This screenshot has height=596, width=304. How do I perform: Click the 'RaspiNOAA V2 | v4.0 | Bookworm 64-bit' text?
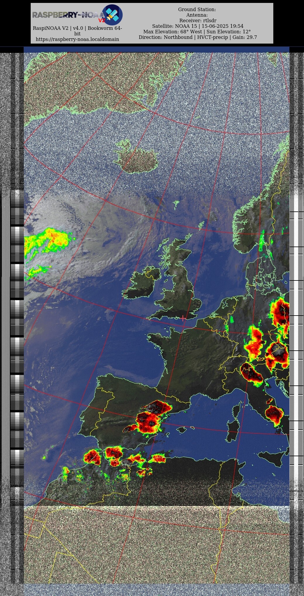[x=77, y=31]
